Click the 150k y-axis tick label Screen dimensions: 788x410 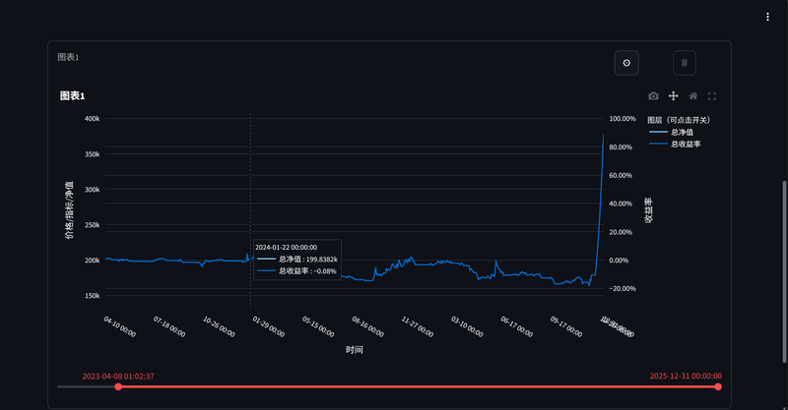92,296
